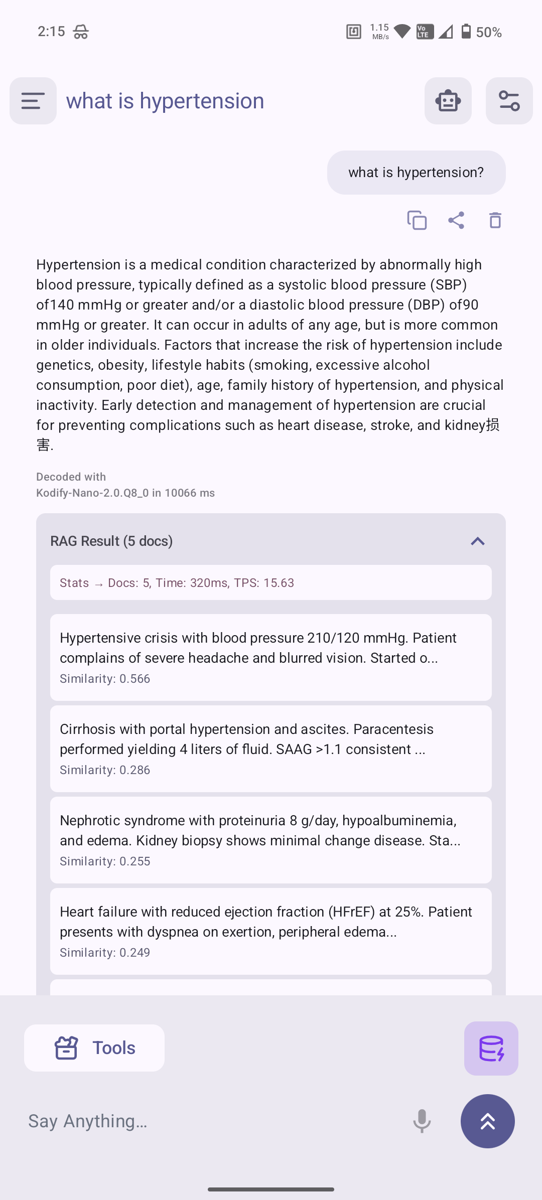Collapse the RAG Result section
The image size is (542, 1200).
pyautogui.click(x=477, y=541)
